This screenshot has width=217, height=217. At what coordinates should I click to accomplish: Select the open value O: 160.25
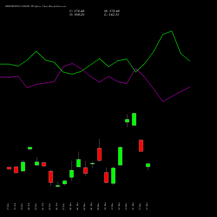[77, 15]
